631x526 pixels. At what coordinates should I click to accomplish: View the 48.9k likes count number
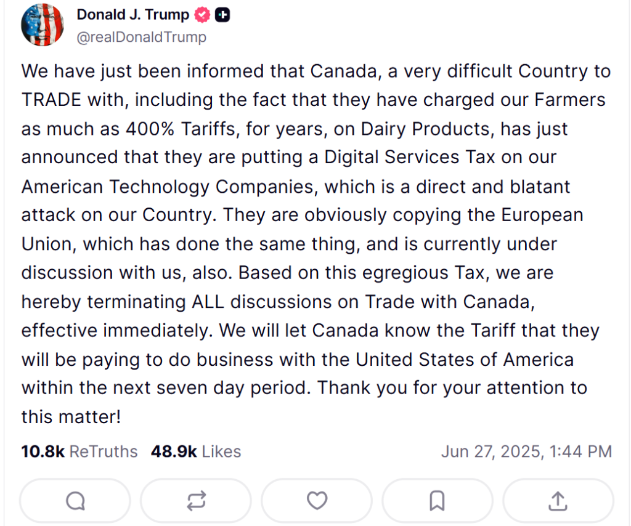pyautogui.click(x=174, y=451)
